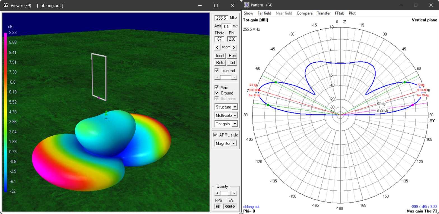Click the Viewer 3D app icon in title bar
The image size is (439, 214).
click(x=6, y=5)
